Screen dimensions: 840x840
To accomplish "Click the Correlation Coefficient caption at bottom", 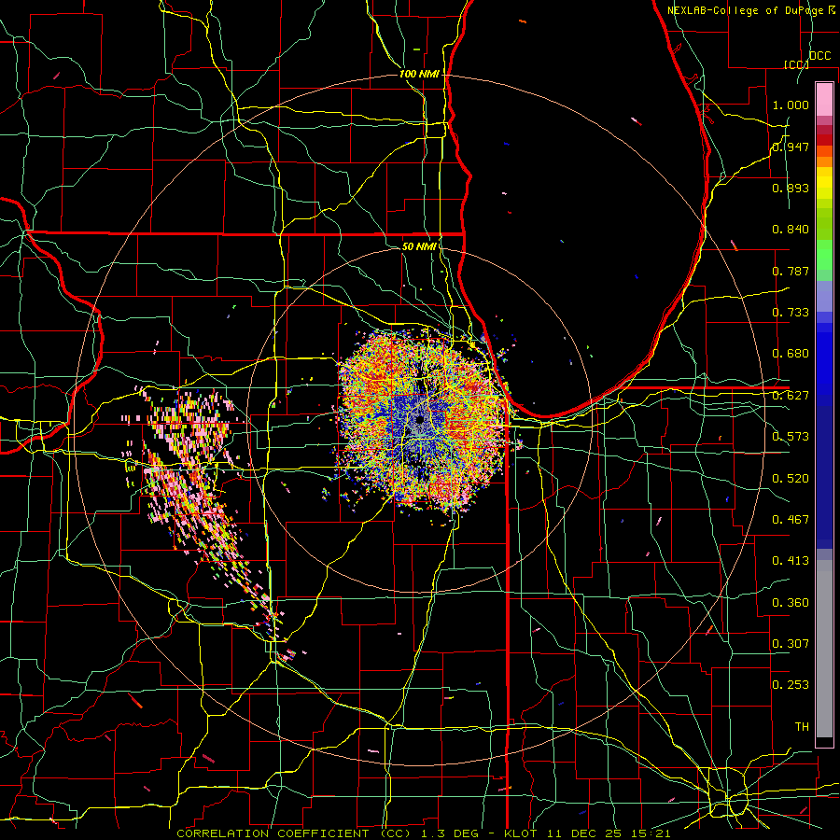I will pyautogui.click(x=423, y=833).
